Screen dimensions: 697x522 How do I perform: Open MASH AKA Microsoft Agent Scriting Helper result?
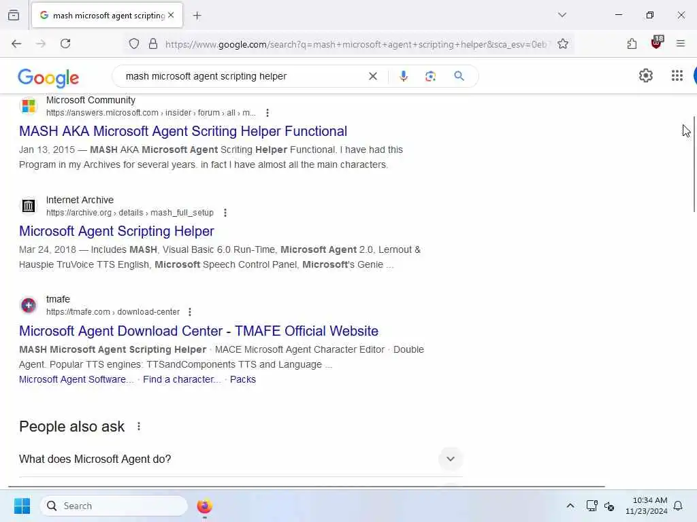(x=183, y=131)
